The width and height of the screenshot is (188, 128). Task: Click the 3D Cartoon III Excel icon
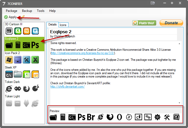18,31
